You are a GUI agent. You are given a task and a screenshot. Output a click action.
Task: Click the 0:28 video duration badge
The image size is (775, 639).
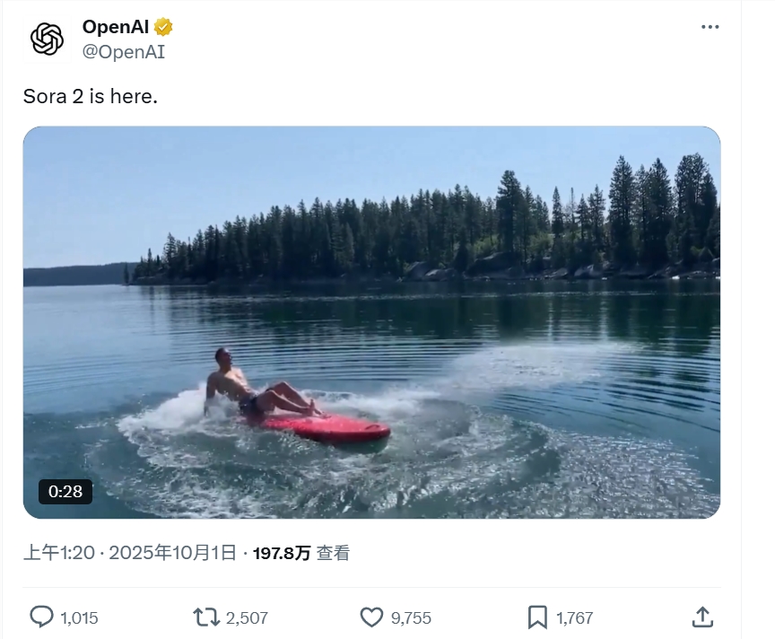(65, 491)
